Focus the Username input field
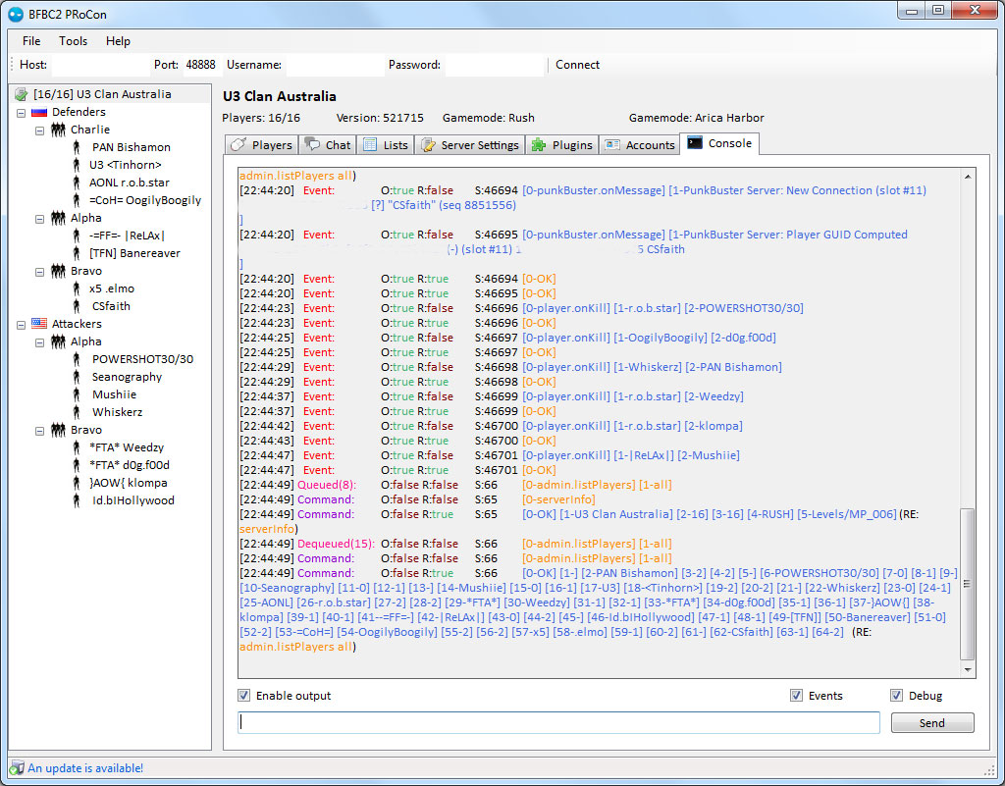Viewport: 1005px width, 786px height. coord(335,65)
